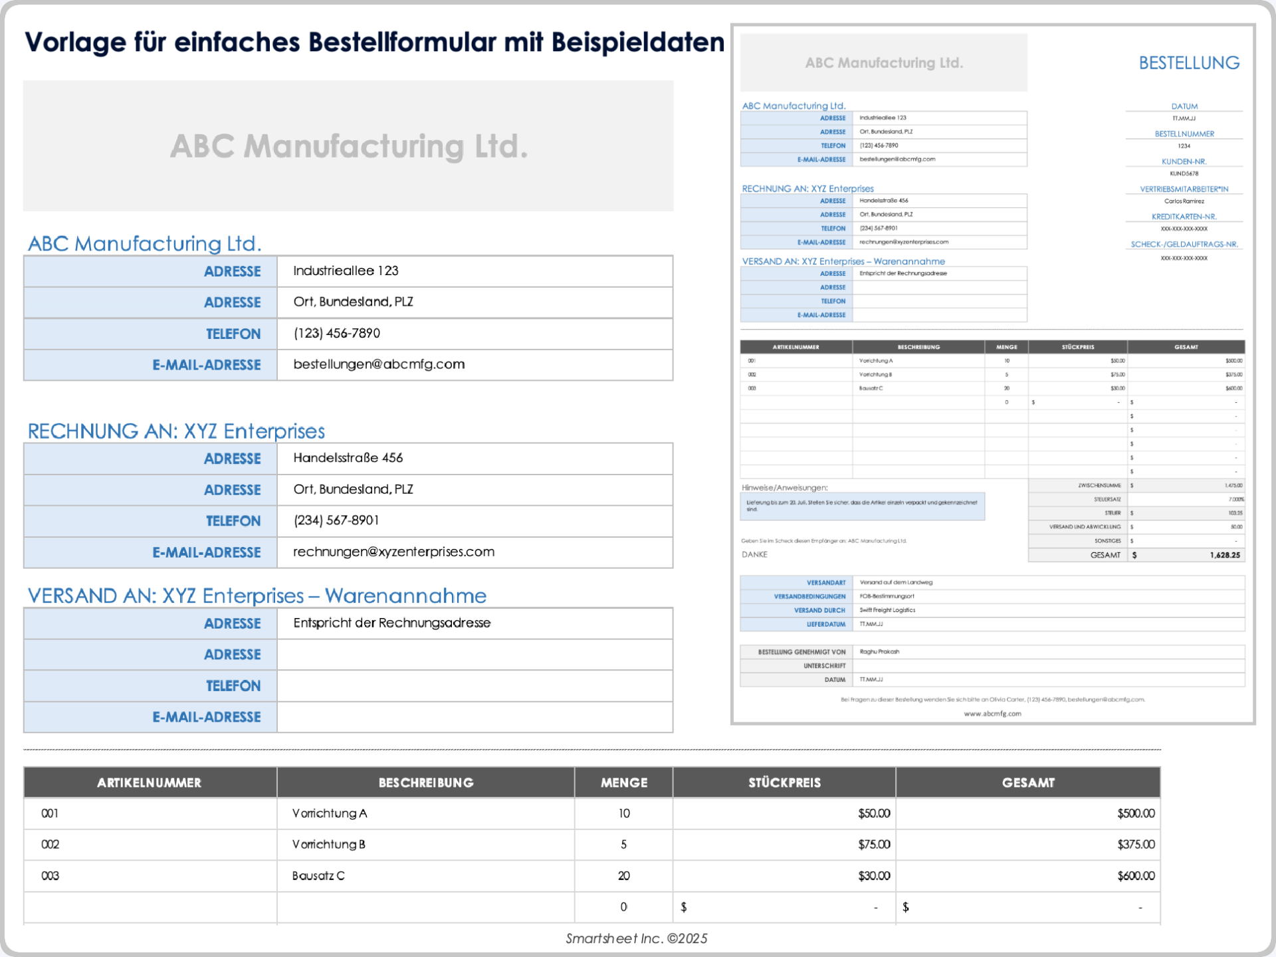Image resolution: width=1276 pixels, height=957 pixels.
Task: Select the blue delivery note box in the preview
Action: [x=863, y=506]
